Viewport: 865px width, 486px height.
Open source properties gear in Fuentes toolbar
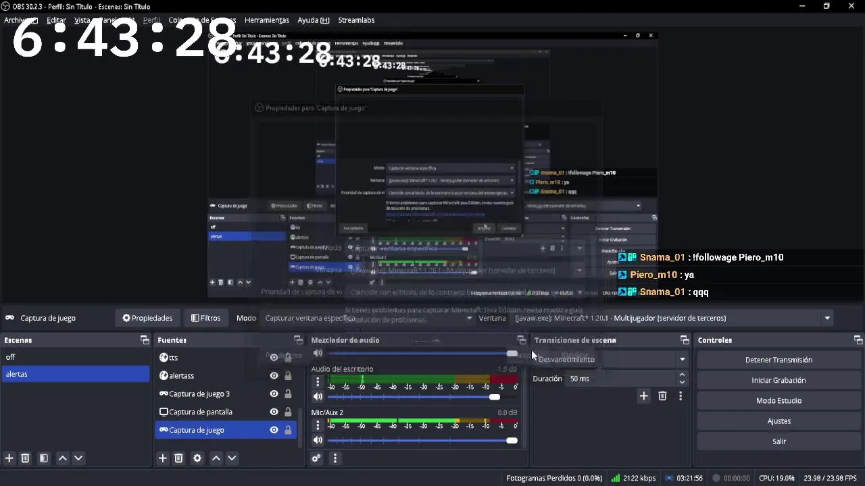pyautogui.click(x=197, y=458)
